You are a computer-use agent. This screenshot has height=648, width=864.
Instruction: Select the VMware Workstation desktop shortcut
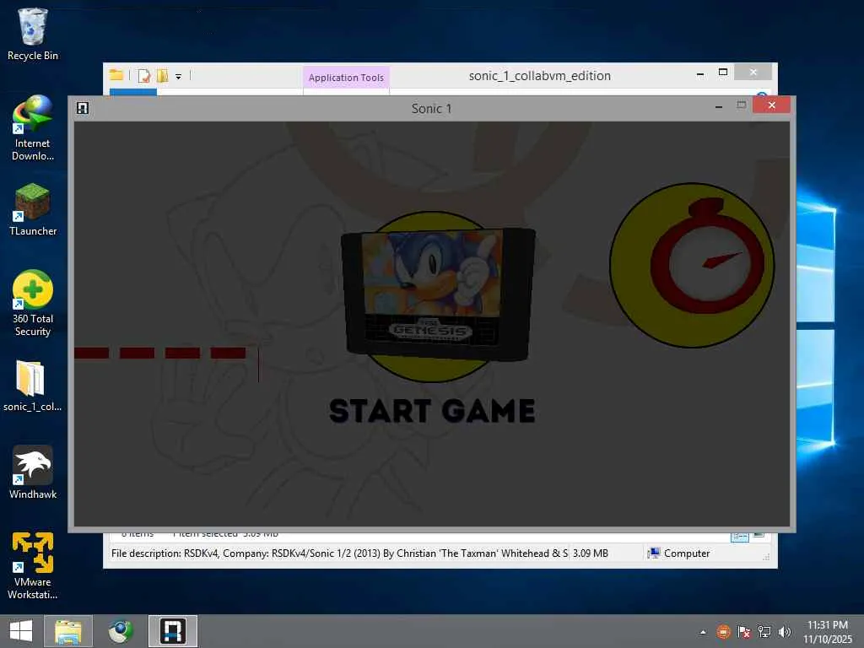tap(33, 566)
